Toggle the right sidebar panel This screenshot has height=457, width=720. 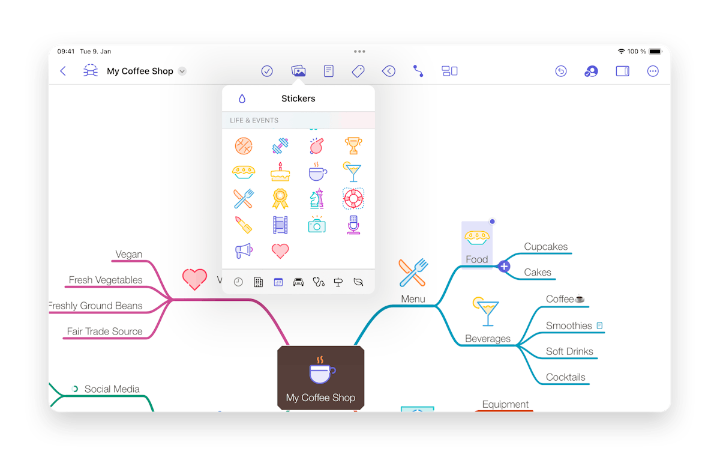(622, 71)
